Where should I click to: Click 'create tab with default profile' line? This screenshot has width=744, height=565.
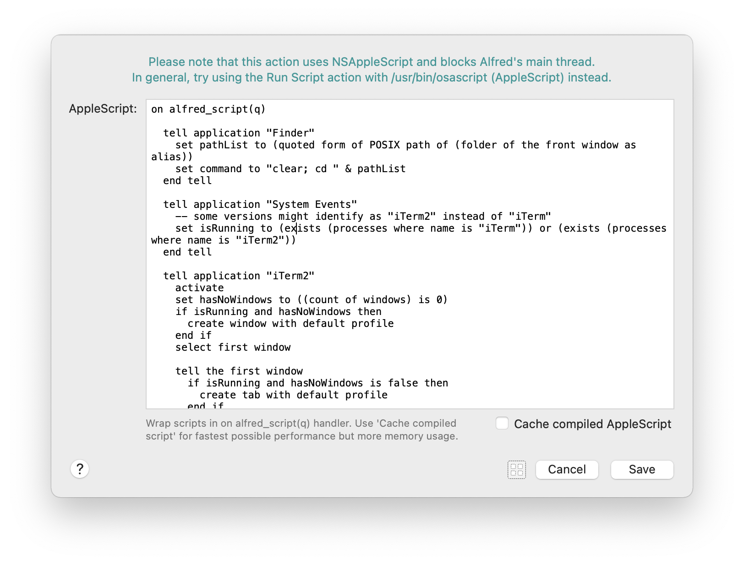point(293,395)
